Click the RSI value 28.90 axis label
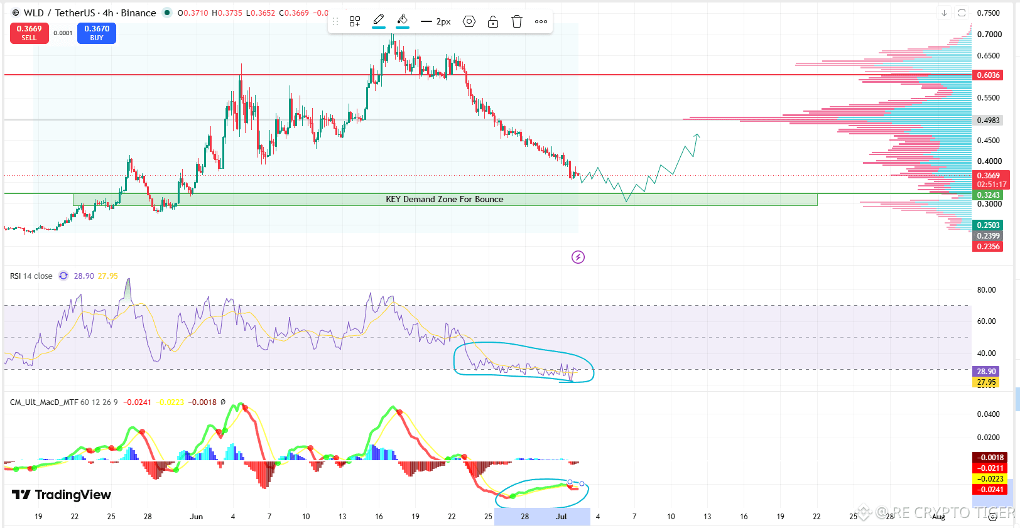 coord(986,372)
